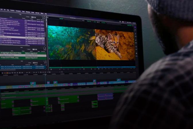The image size is (193, 129).
Task: Click the underwater fish source monitor image
Action: pos(72,43)
